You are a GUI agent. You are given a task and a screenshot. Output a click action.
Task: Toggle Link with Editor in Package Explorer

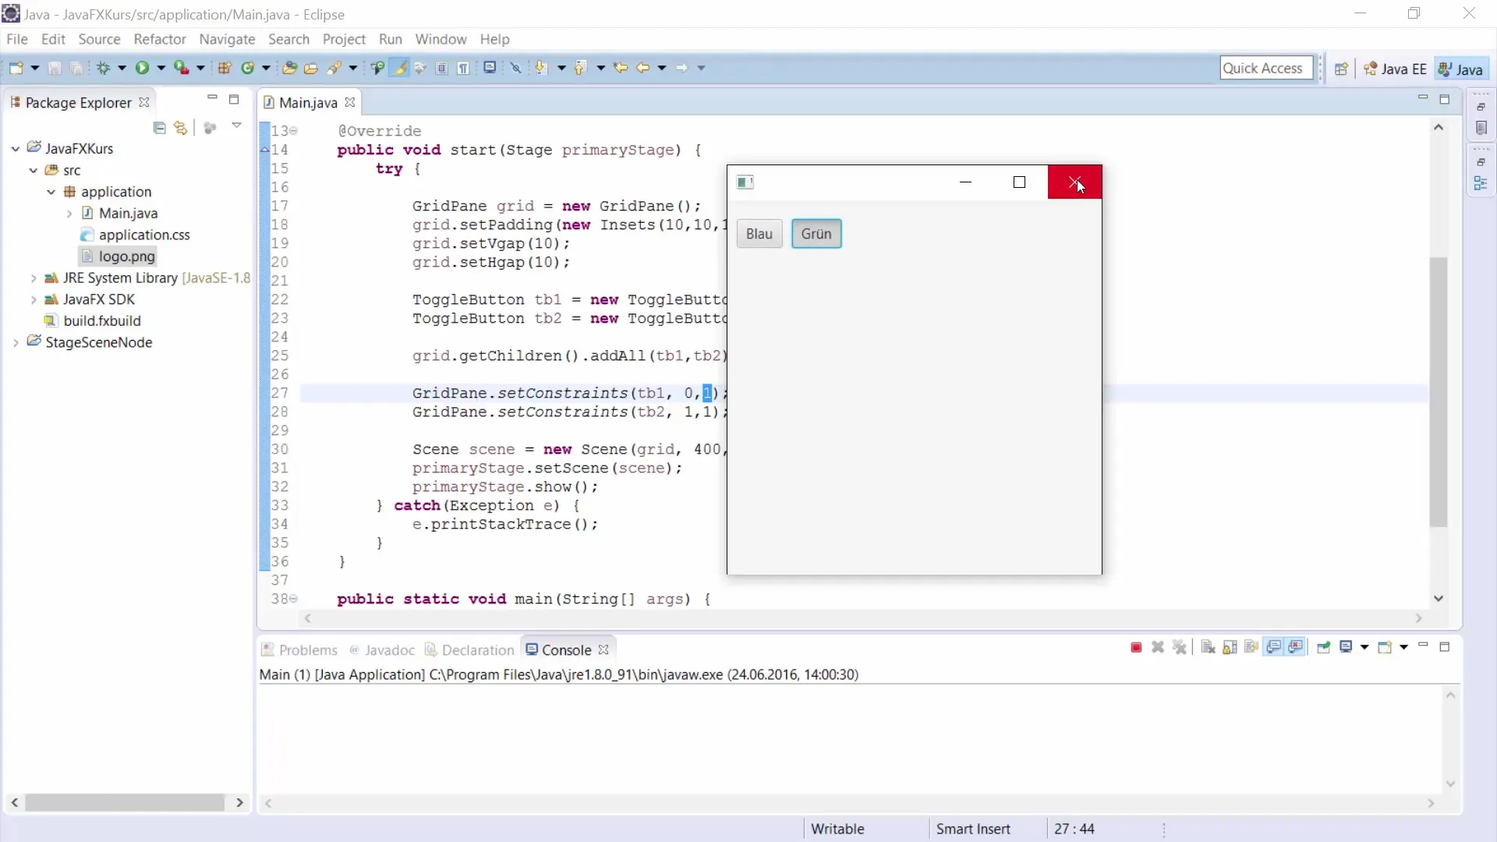click(181, 128)
